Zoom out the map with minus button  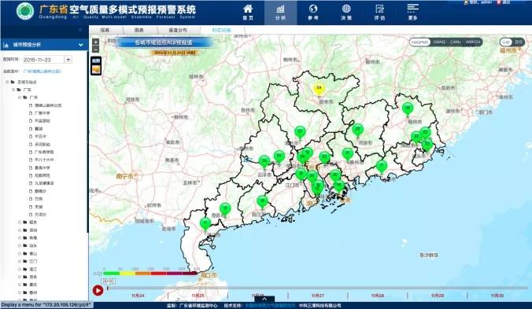(96, 49)
